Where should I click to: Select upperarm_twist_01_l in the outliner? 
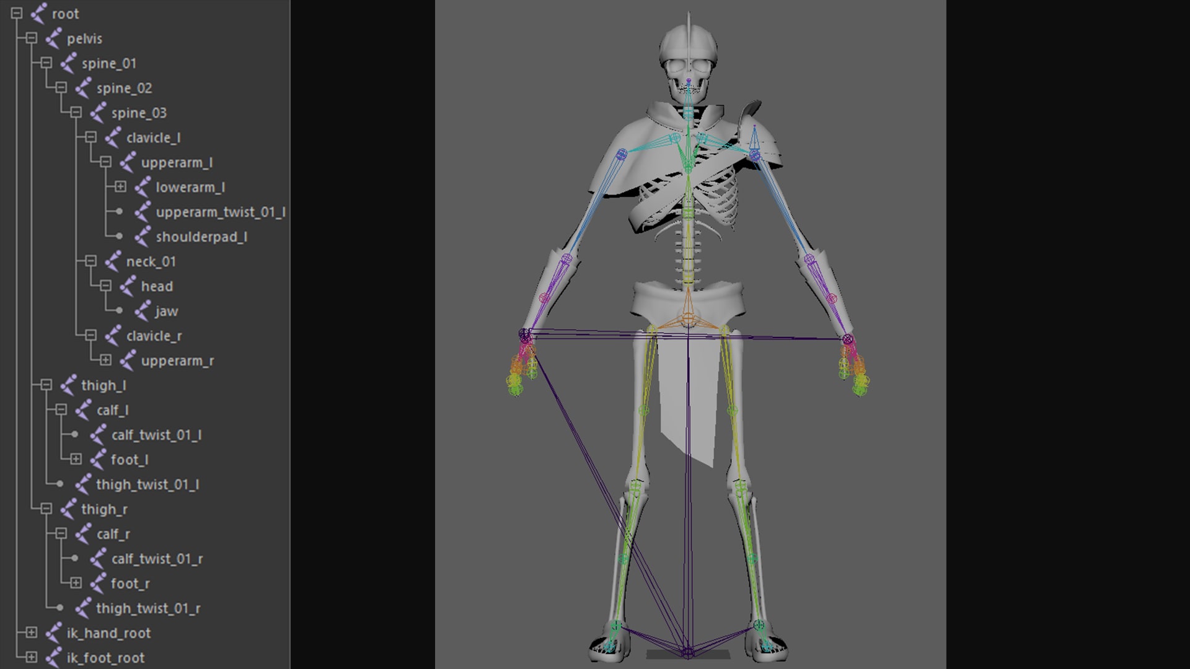[220, 212]
